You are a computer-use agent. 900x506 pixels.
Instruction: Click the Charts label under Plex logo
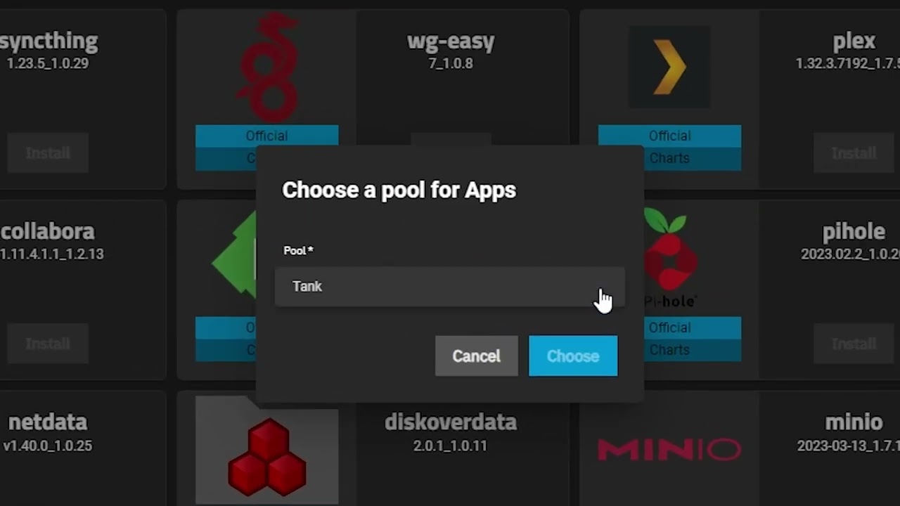669,159
